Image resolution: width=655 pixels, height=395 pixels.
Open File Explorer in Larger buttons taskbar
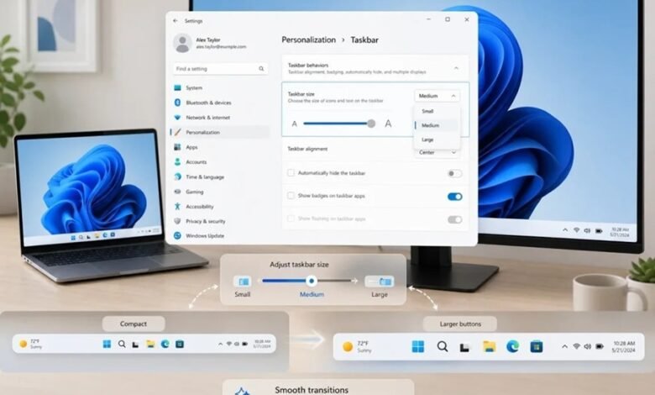coord(490,346)
